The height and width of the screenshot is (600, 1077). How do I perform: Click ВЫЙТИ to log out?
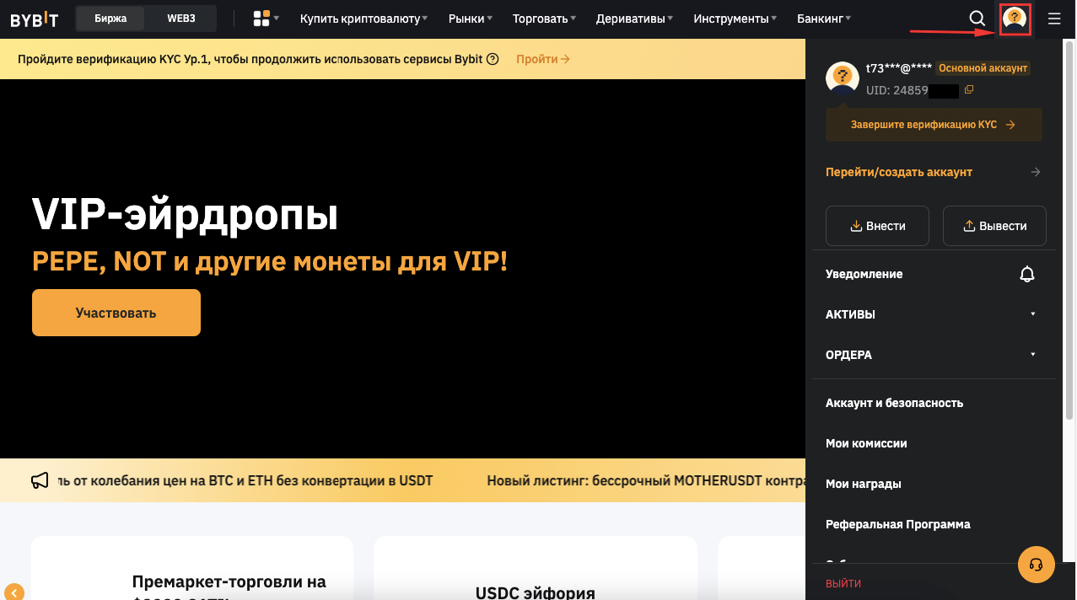(x=843, y=583)
